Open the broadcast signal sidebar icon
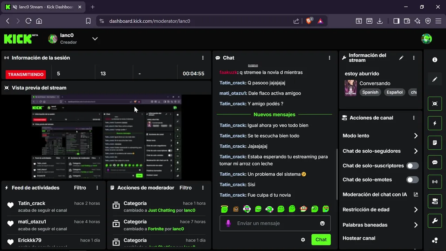This screenshot has width=446, height=251. point(435,182)
